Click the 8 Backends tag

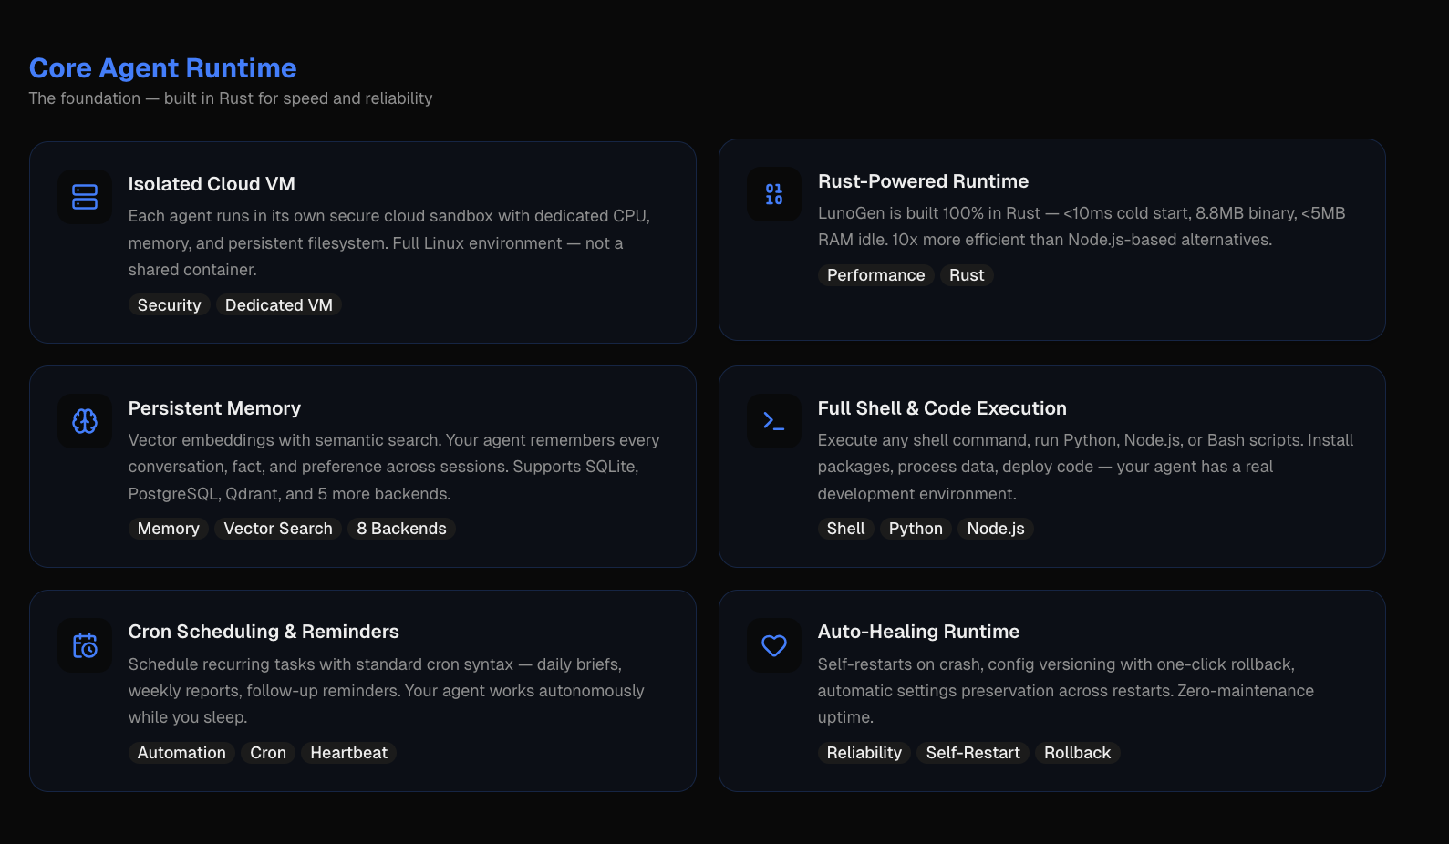(401, 529)
